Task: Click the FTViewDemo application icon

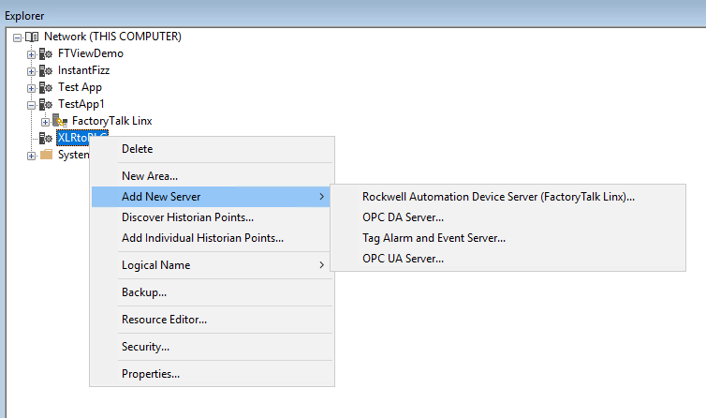Action: coord(46,54)
